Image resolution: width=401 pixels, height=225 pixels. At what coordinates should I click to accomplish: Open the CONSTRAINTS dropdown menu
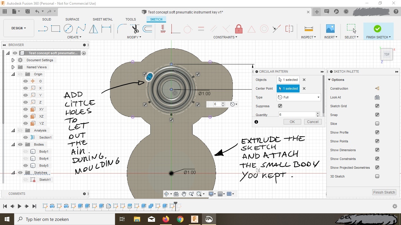pos(225,37)
